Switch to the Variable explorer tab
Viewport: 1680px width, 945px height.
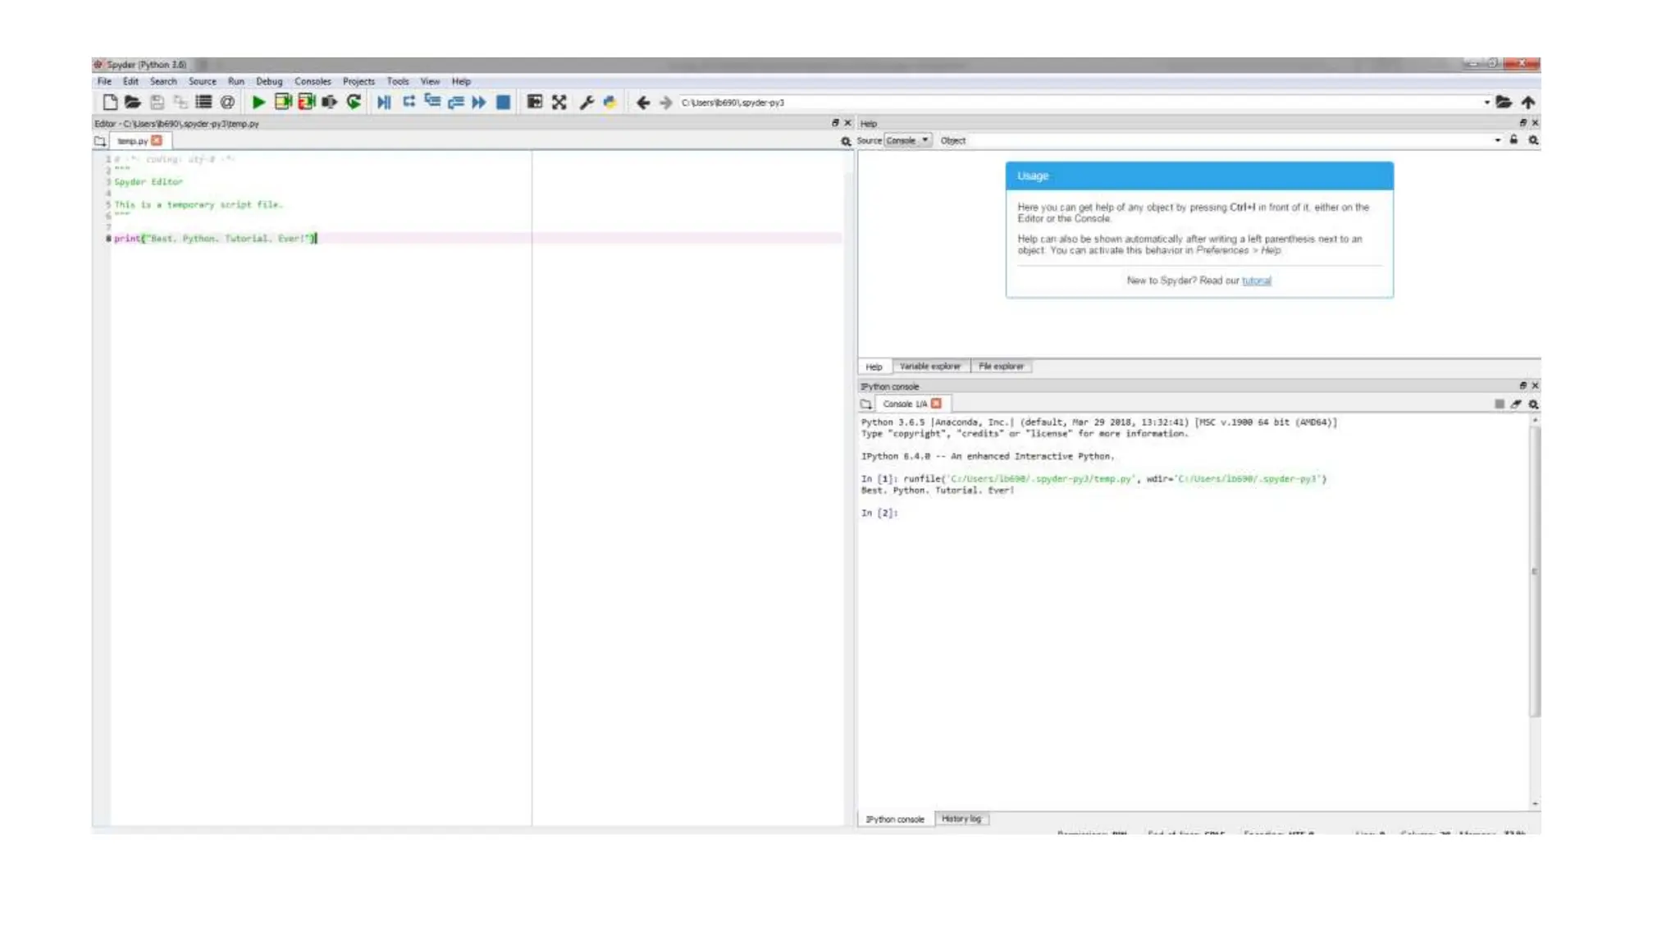[x=929, y=367]
